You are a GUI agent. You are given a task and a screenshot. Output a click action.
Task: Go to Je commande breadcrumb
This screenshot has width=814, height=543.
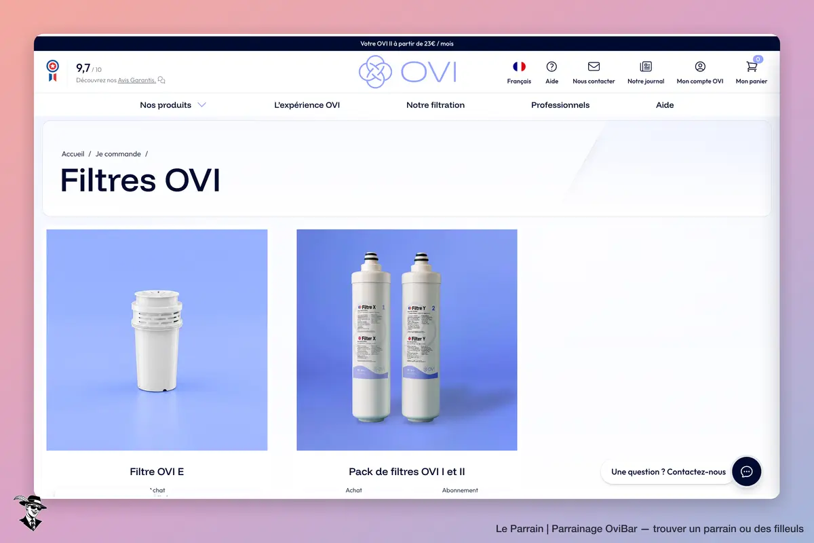pos(118,154)
